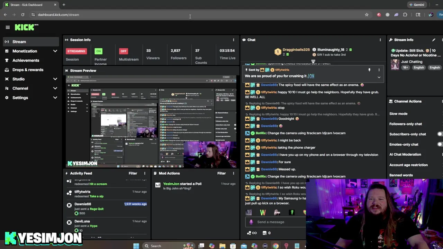Open the Mod Actions Filter
This screenshot has width=443, height=249.
pyautogui.click(x=221, y=173)
